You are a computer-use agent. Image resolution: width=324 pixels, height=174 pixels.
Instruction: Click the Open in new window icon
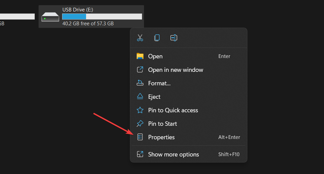coord(140,70)
